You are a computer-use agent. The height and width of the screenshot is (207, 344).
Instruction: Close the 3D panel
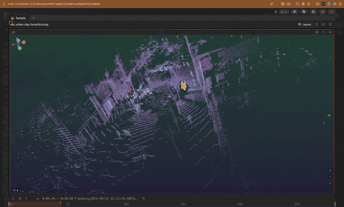(330, 32)
